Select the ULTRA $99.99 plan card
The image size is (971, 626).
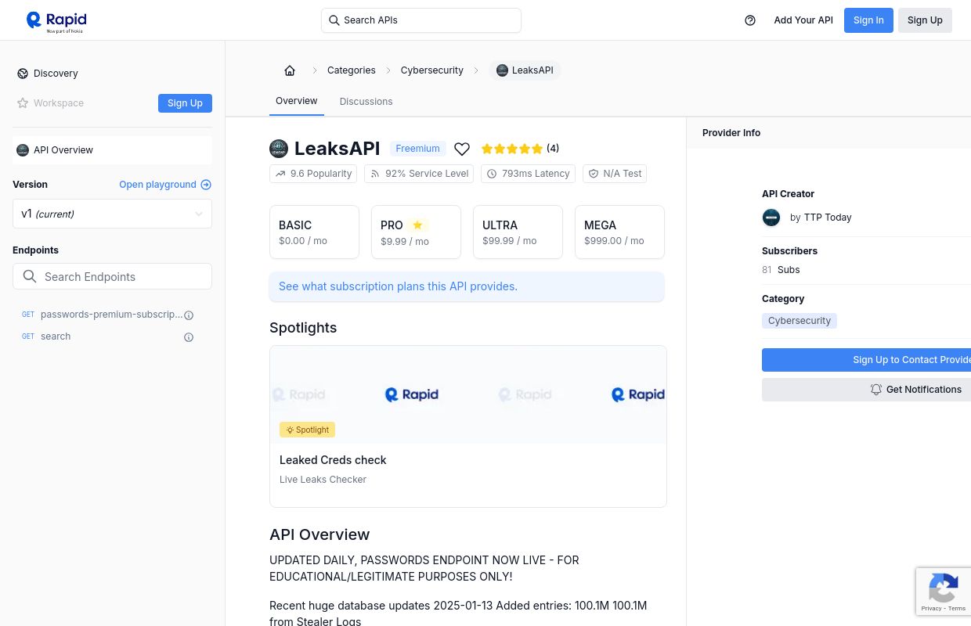(x=518, y=232)
